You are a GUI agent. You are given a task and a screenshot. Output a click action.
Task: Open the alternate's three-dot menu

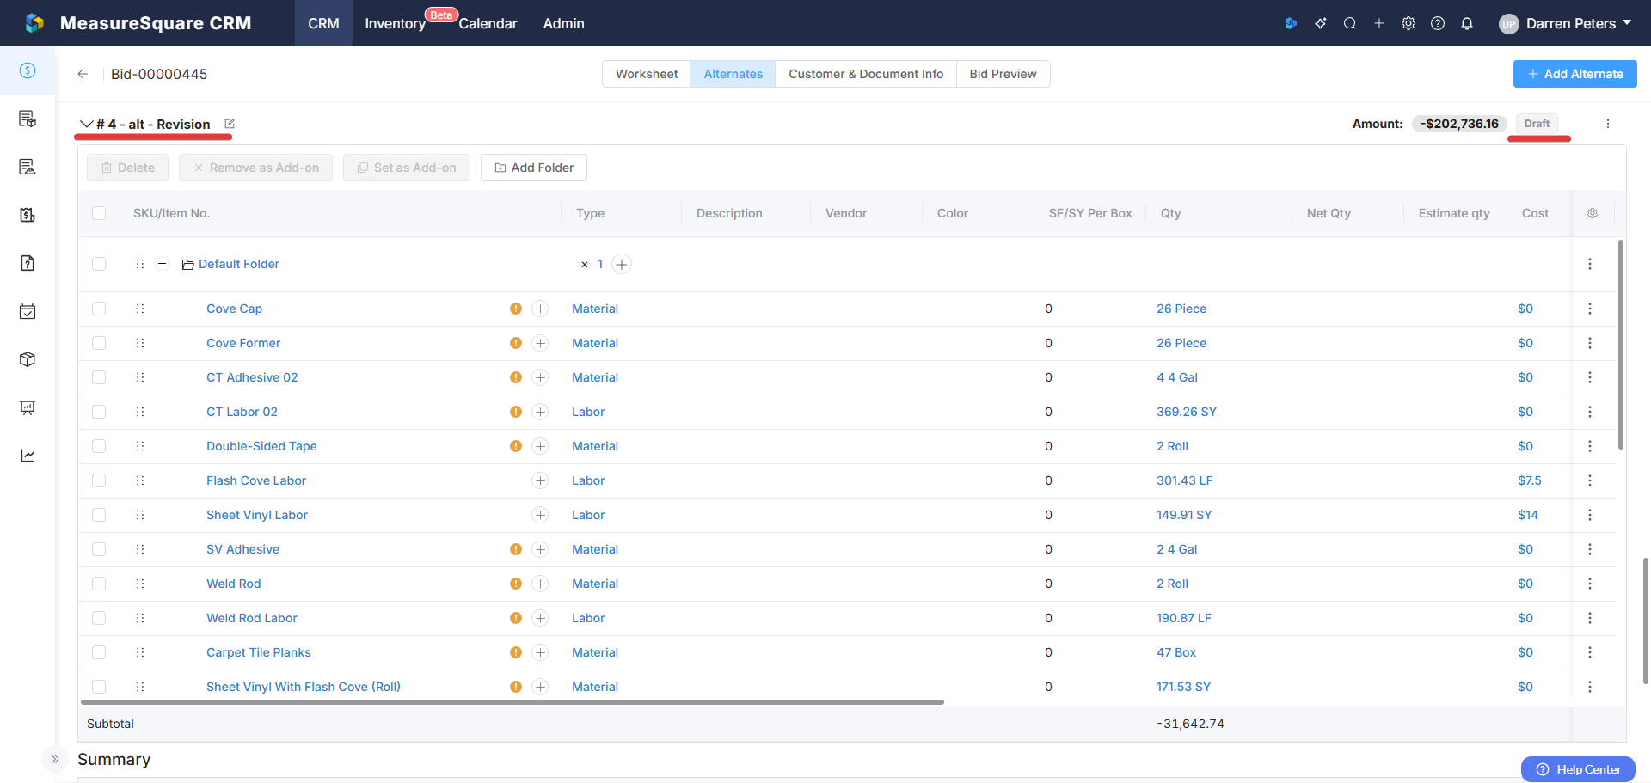click(1608, 124)
